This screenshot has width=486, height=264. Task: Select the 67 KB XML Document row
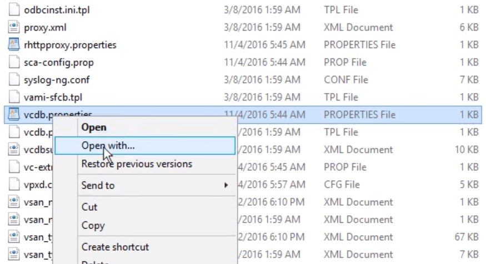(358, 237)
